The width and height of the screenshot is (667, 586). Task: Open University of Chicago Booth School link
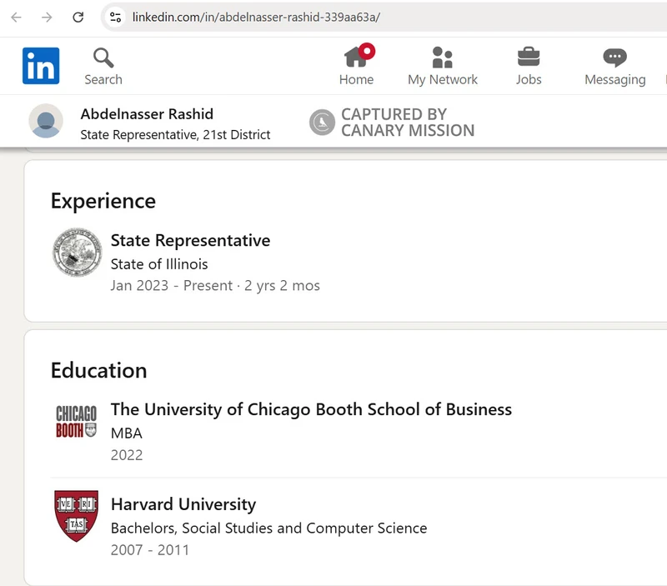point(311,409)
